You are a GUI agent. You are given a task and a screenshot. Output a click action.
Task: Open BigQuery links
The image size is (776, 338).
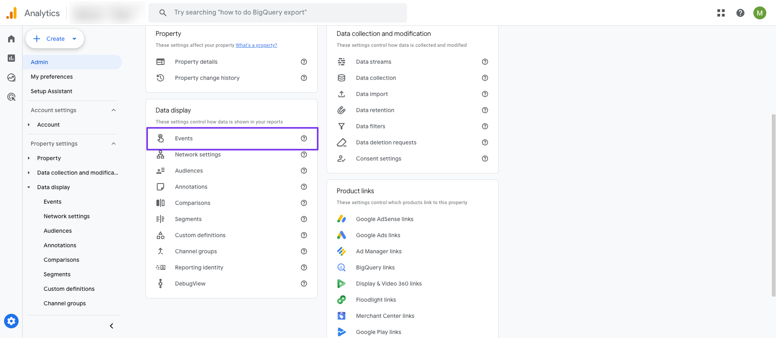(x=375, y=267)
